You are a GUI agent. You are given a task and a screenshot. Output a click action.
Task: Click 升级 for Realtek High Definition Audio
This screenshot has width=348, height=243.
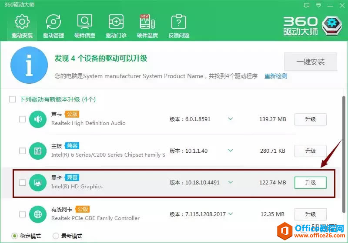click(x=311, y=119)
